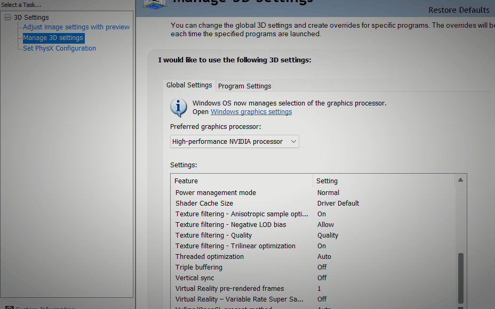
Task: Click the Manage 3D Settings header icon
Action: [155, 4]
